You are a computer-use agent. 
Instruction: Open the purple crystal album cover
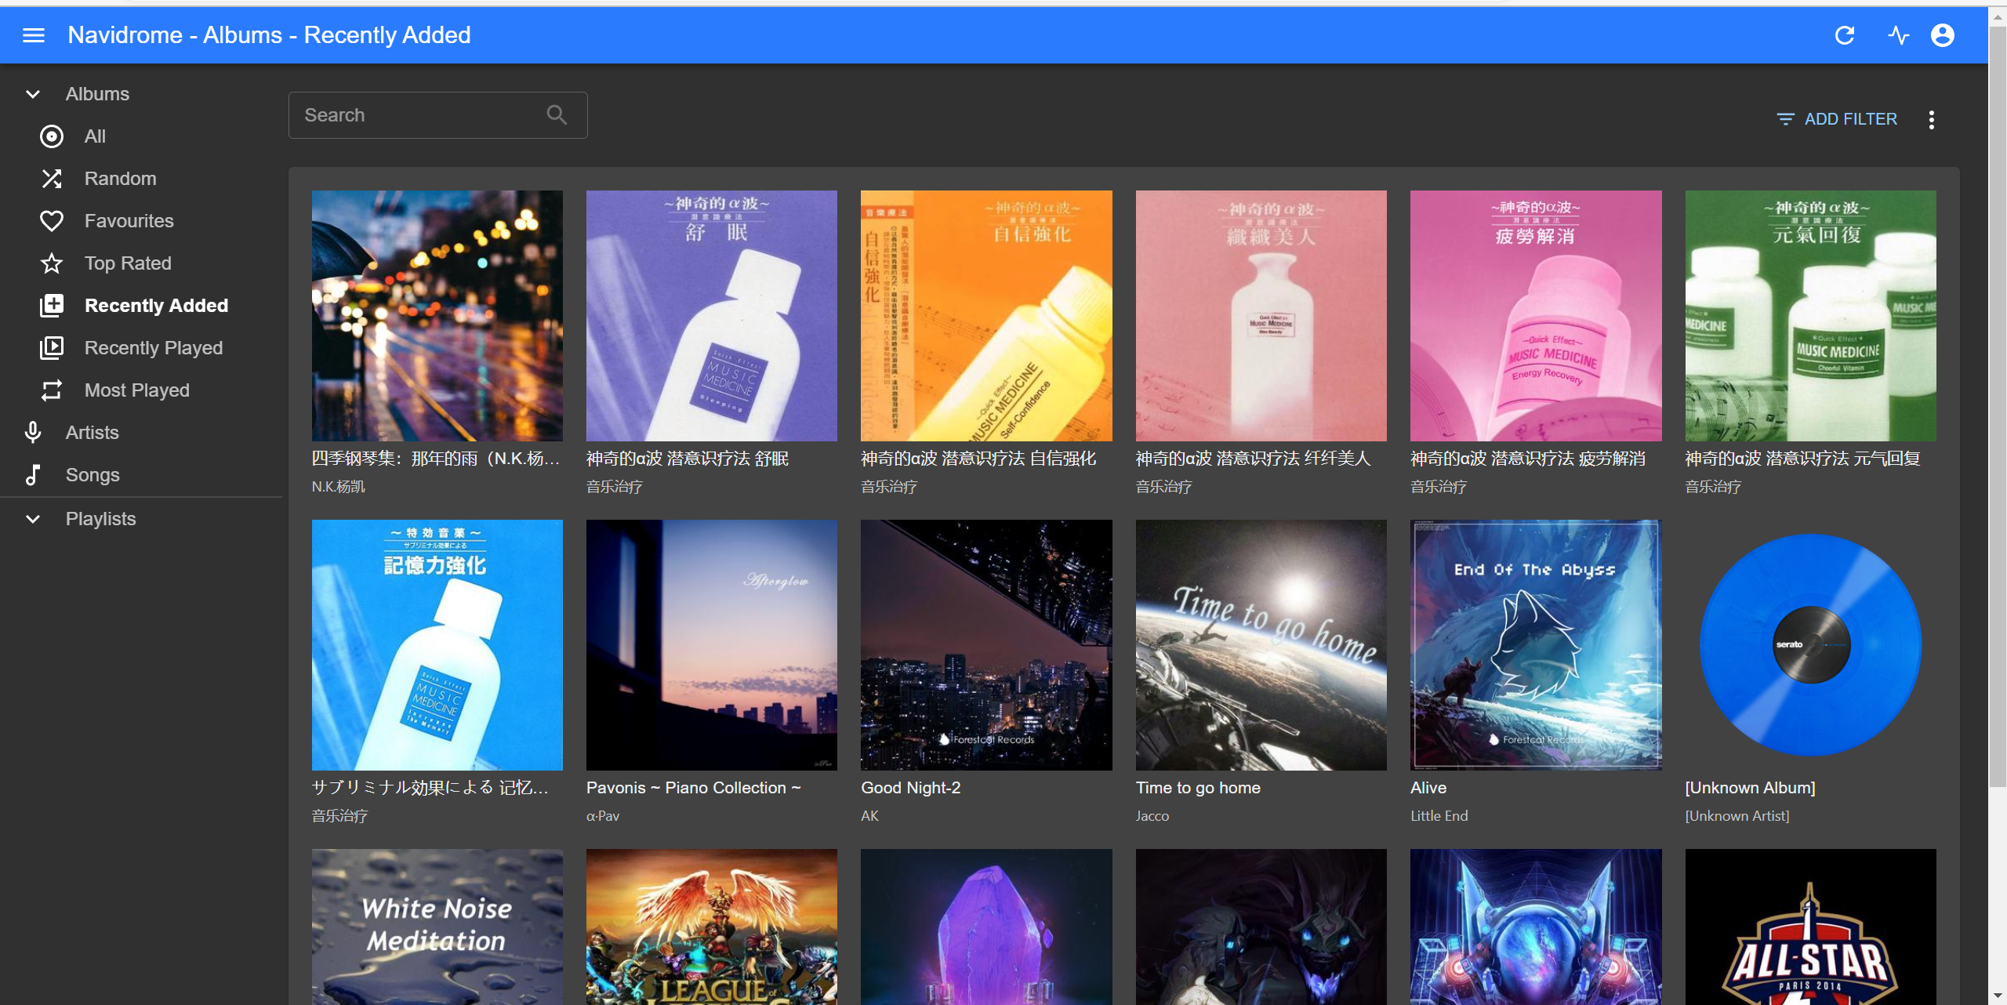click(986, 927)
